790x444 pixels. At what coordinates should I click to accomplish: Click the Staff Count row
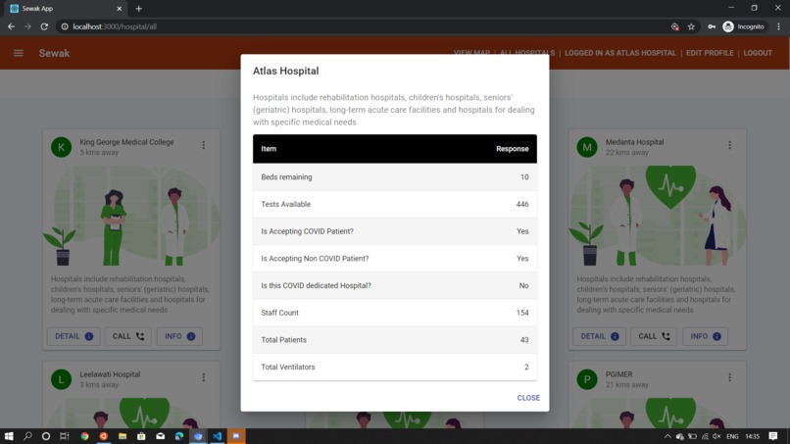pyautogui.click(x=394, y=313)
